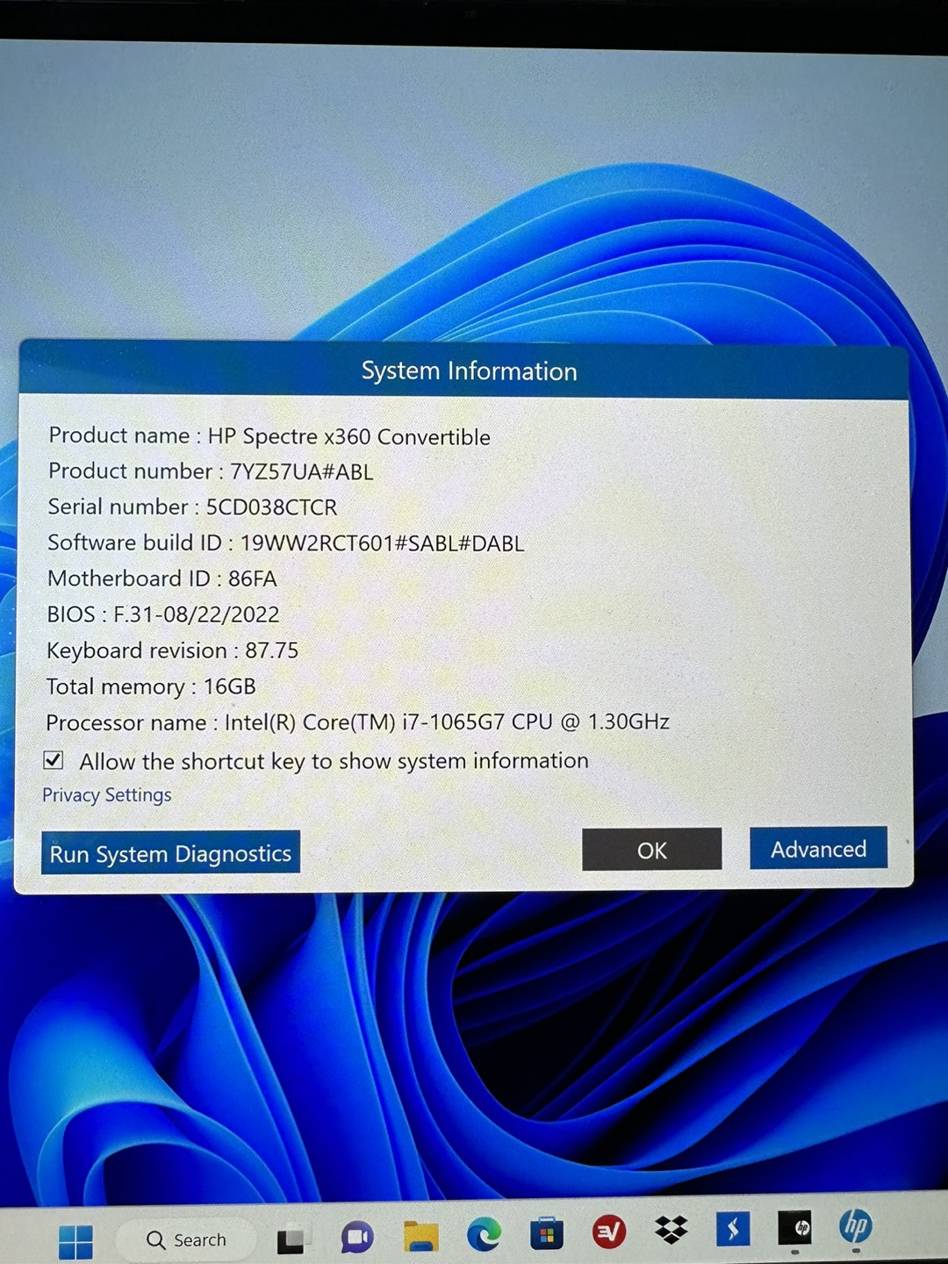
Task: Click Product number 7YZ57UA#ABL text
Action: 211,471
